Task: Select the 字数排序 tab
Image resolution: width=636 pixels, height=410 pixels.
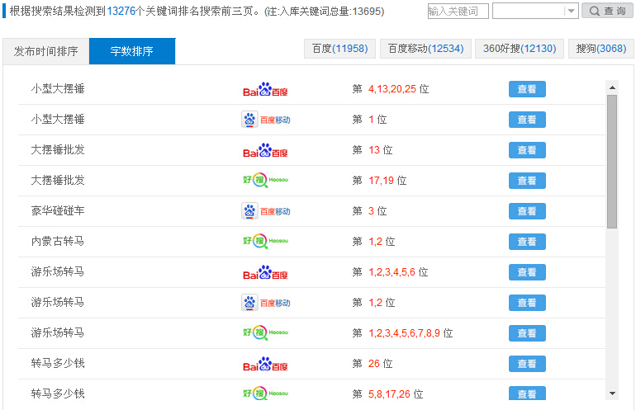Action: click(132, 51)
